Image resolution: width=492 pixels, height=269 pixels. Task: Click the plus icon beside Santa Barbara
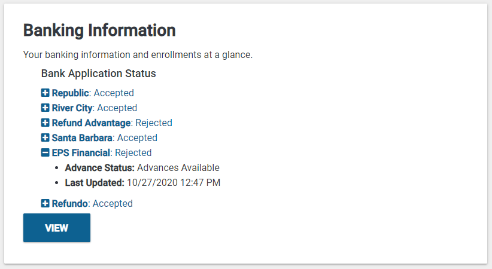pos(45,138)
